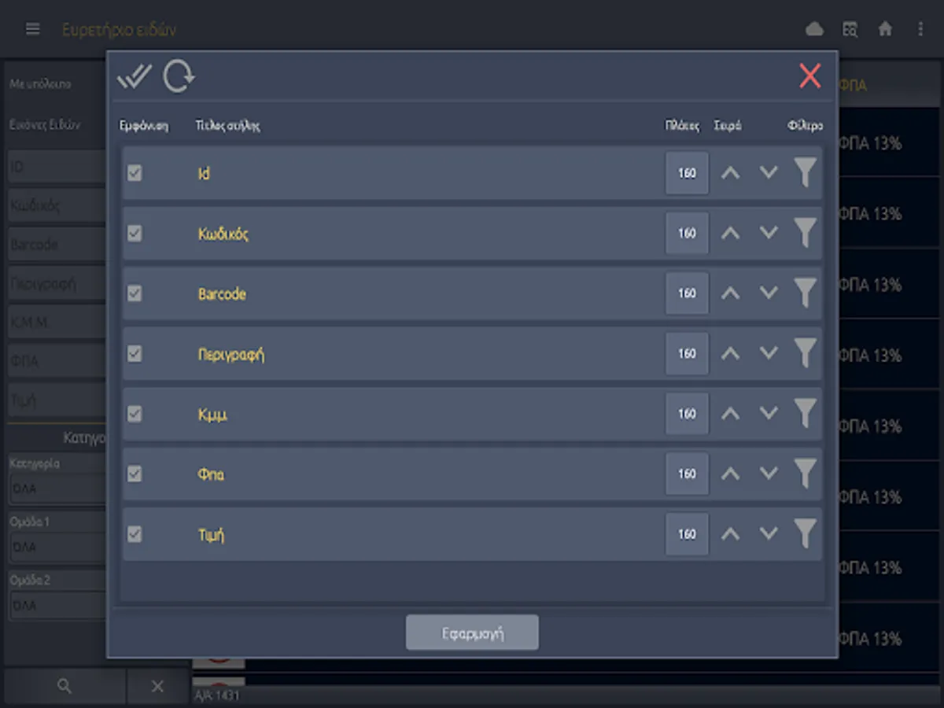Click the search magnifier button at bottom left
Screen dimensions: 944x708
coord(65,687)
